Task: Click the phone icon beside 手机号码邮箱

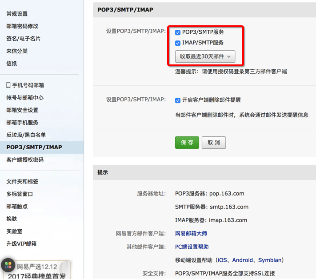Action: (8, 85)
